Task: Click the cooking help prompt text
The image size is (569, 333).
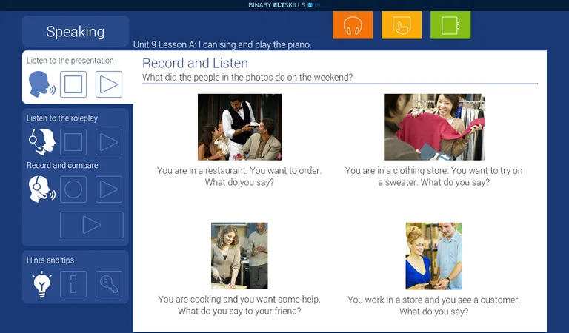Action: pyautogui.click(x=239, y=305)
